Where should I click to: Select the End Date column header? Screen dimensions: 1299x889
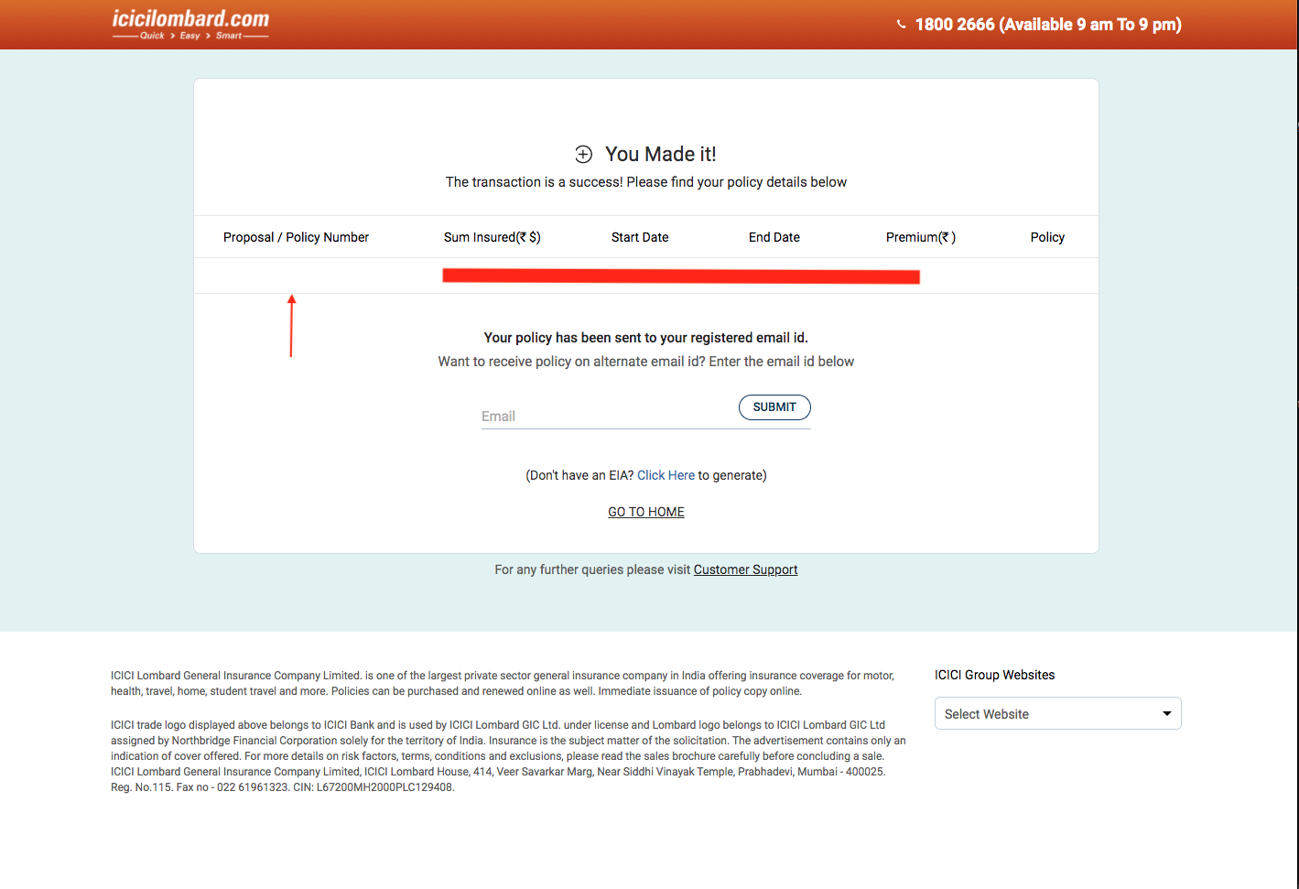774,237
